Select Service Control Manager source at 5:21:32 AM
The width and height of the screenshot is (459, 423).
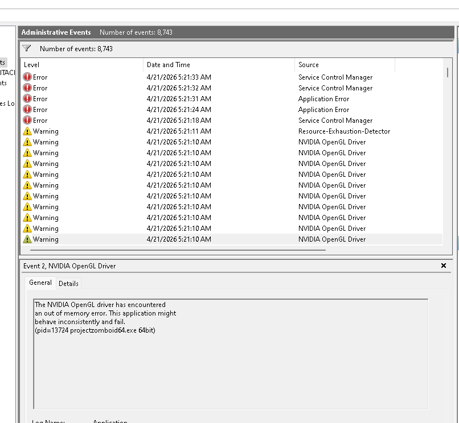[x=335, y=88]
